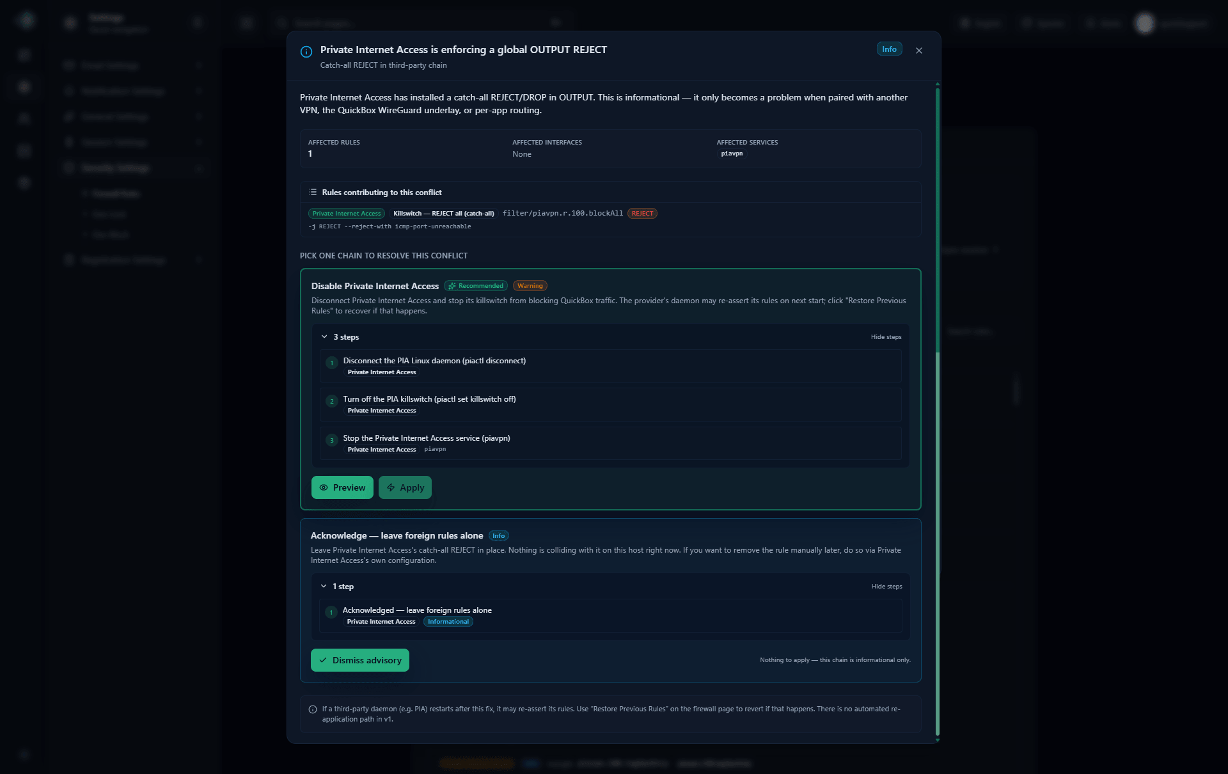Click the REJECT tag on the killswitch rule

click(642, 213)
